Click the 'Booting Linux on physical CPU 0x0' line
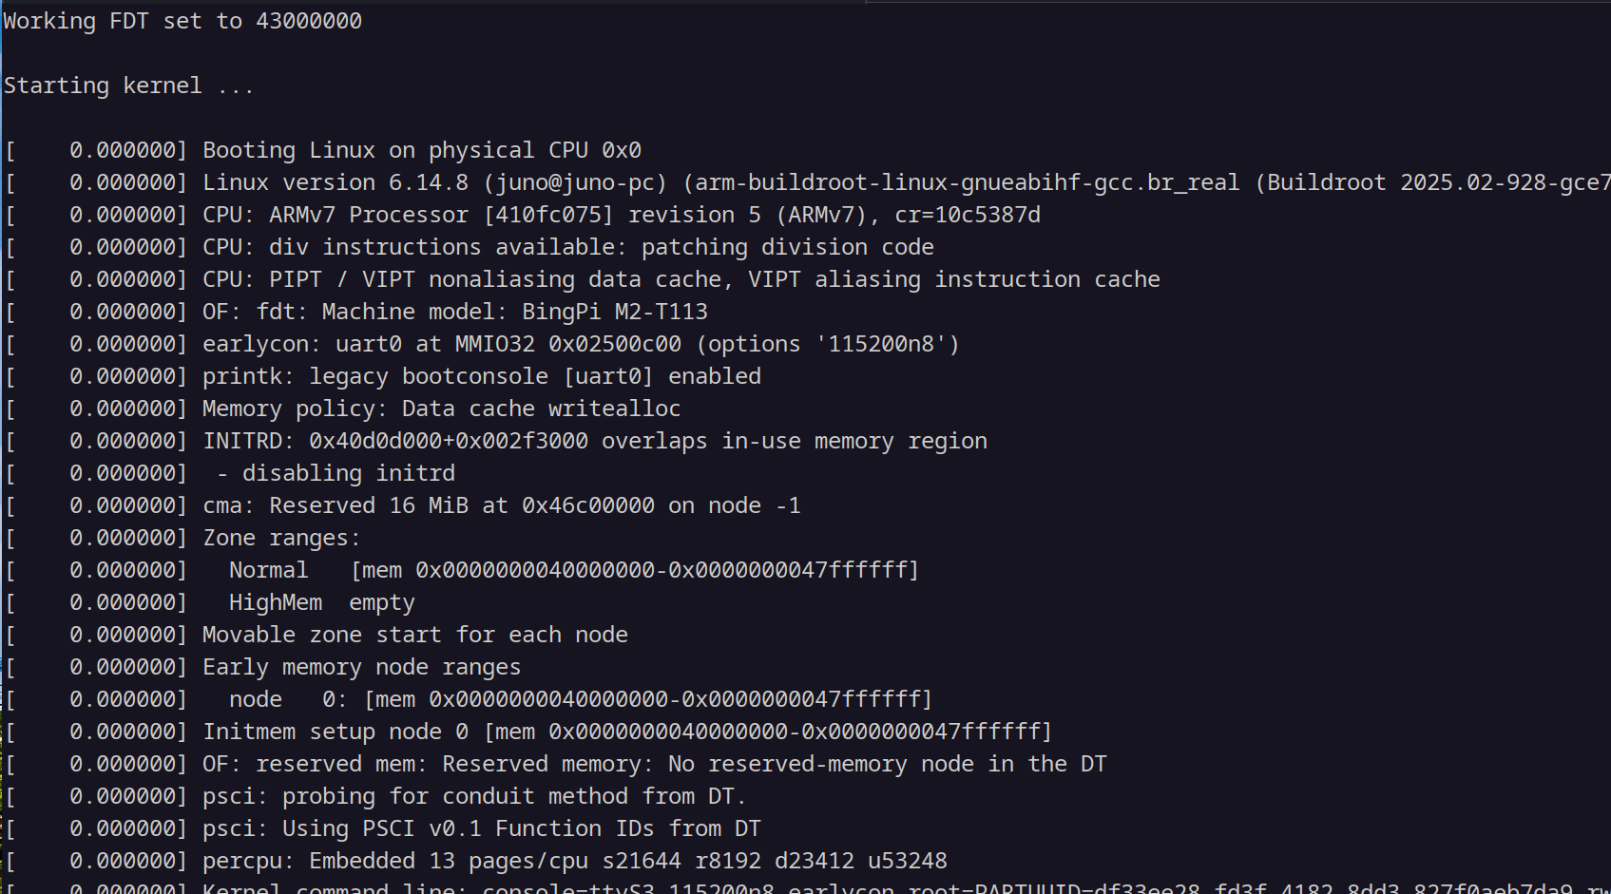Screen dimensions: 1611x894 422,150
